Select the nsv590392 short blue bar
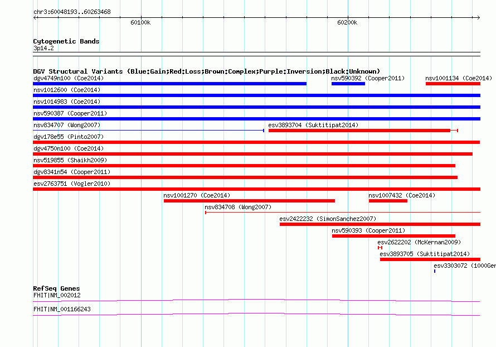 click(348, 84)
